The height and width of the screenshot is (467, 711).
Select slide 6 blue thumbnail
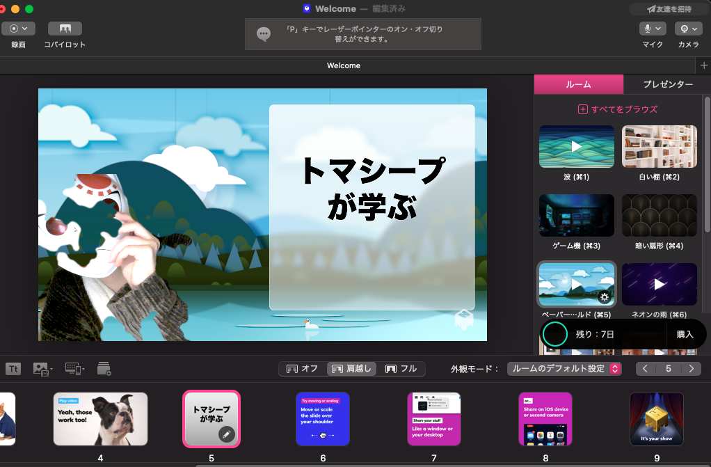[322, 419]
